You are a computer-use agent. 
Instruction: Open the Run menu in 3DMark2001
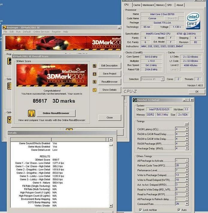point(18,32)
